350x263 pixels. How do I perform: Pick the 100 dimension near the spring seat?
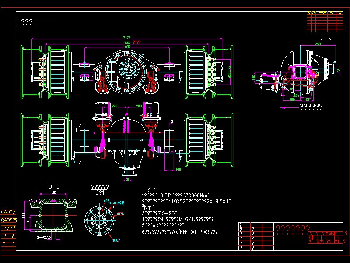point(178,169)
